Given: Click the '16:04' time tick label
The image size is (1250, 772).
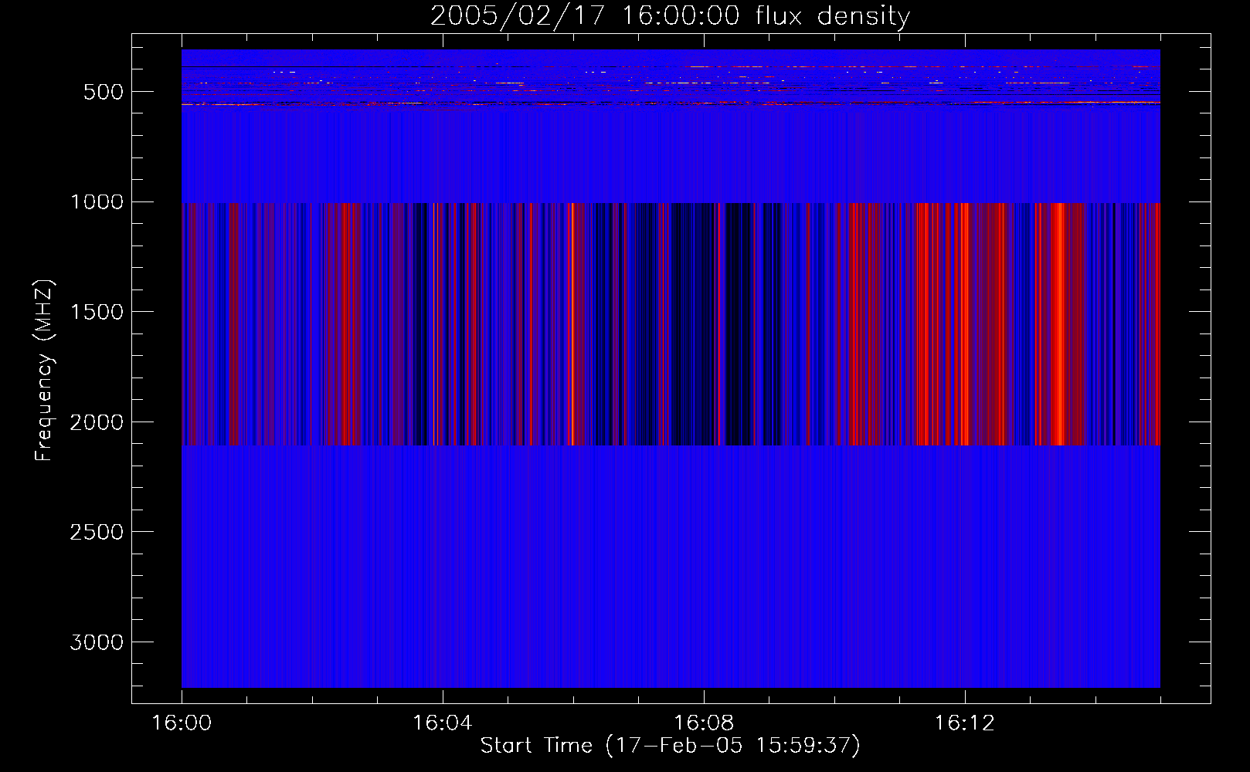Looking at the screenshot, I should coord(443,723).
